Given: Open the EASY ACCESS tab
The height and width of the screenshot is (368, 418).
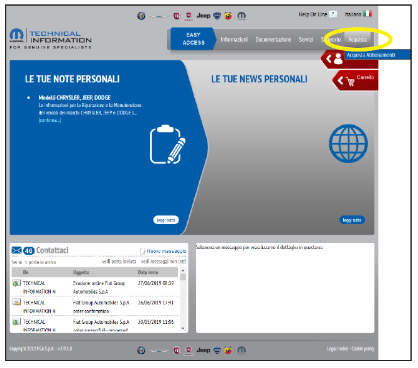Looking at the screenshot, I should tap(193, 39).
